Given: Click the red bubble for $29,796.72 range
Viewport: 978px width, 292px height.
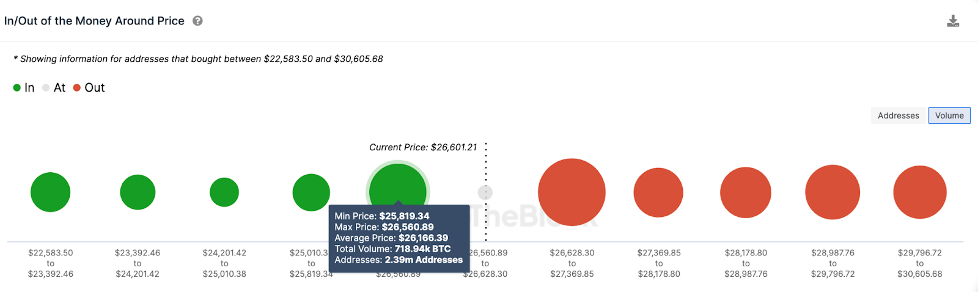Looking at the screenshot, I should (919, 192).
